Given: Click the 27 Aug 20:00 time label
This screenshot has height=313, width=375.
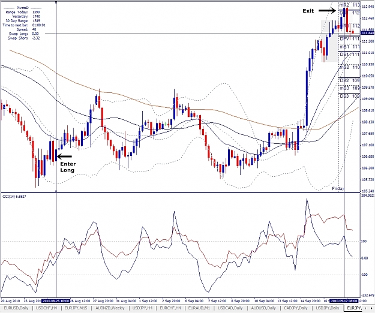Looking at the screenshot, I should coord(103,301).
